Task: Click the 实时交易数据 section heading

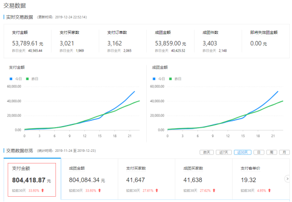Action: tap(20, 17)
